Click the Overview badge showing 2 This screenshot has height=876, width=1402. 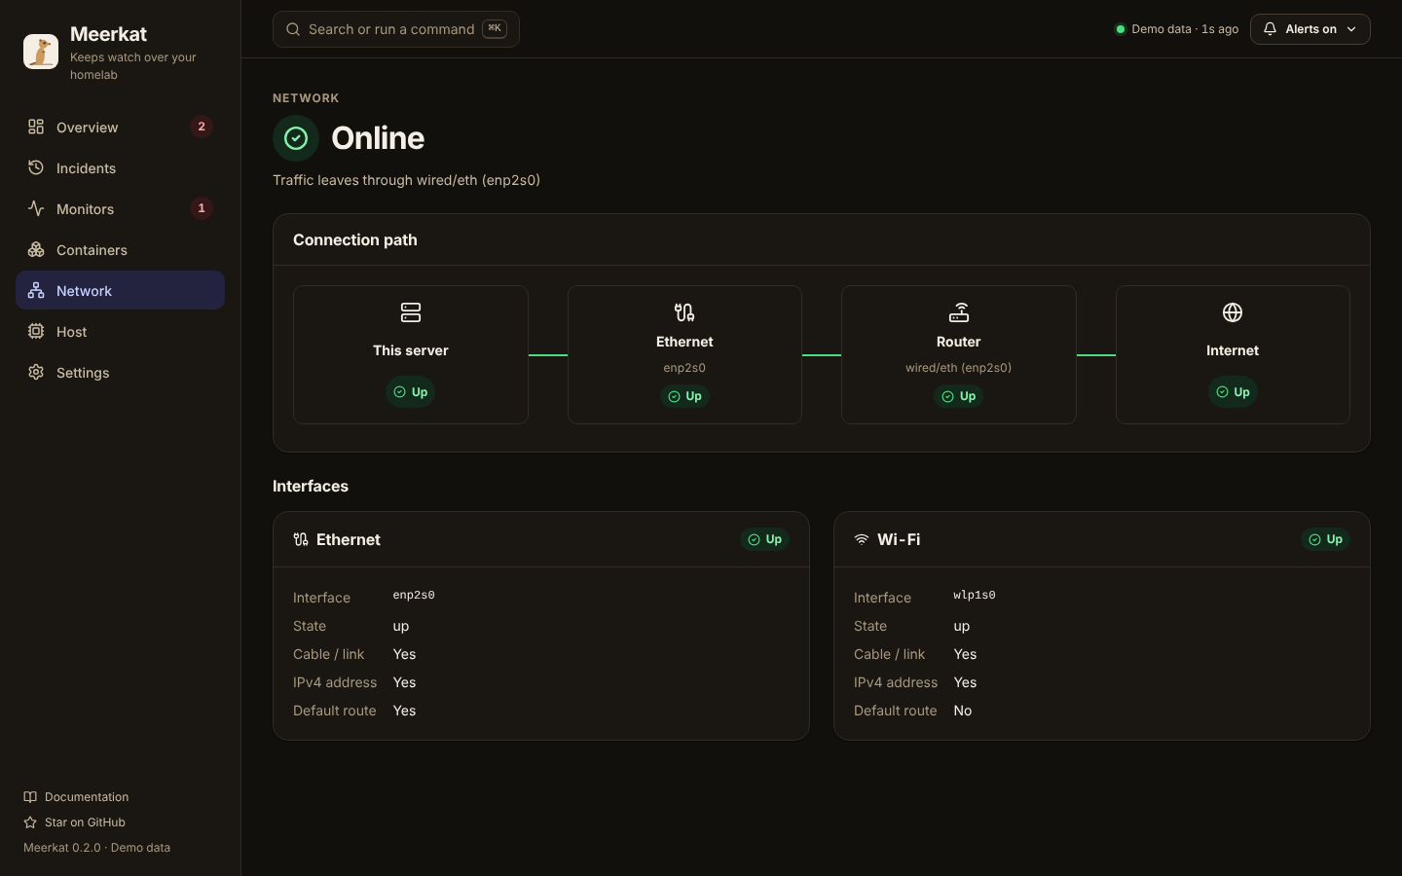pyautogui.click(x=202, y=127)
